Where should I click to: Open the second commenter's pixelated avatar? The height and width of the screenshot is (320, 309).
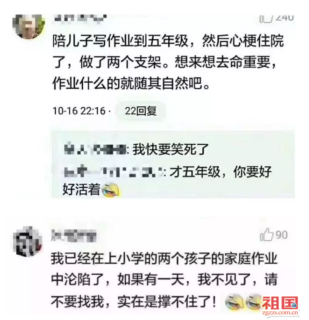28,241
